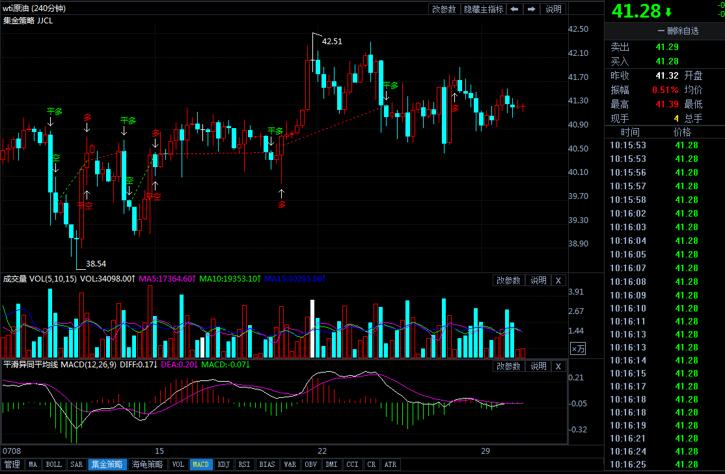Toggle the MACD indicator tab

(200, 465)
